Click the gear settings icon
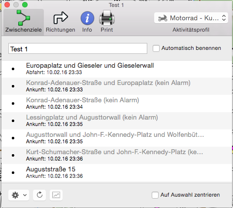The image size is (233, 208). (15, 195)
